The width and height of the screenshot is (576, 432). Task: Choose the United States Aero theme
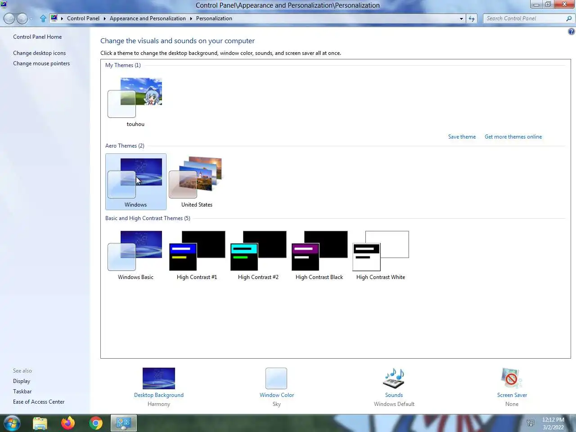tap(197, 181)
